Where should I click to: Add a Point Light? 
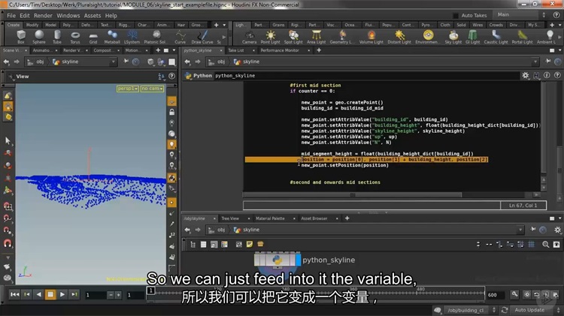tap(270, 37)
